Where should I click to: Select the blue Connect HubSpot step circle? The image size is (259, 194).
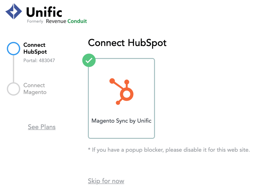(x=14, y=49)
